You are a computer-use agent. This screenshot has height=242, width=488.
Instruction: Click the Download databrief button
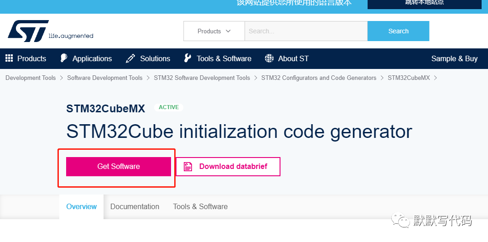(x=228, y=167)
